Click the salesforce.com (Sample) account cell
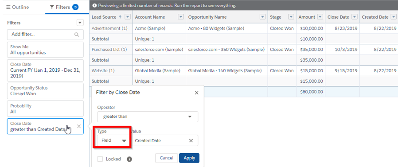The height and width of the screenshot is (167, 398). click(160, 50)
